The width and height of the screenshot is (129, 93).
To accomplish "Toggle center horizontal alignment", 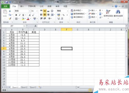I will tap(45, 15).
